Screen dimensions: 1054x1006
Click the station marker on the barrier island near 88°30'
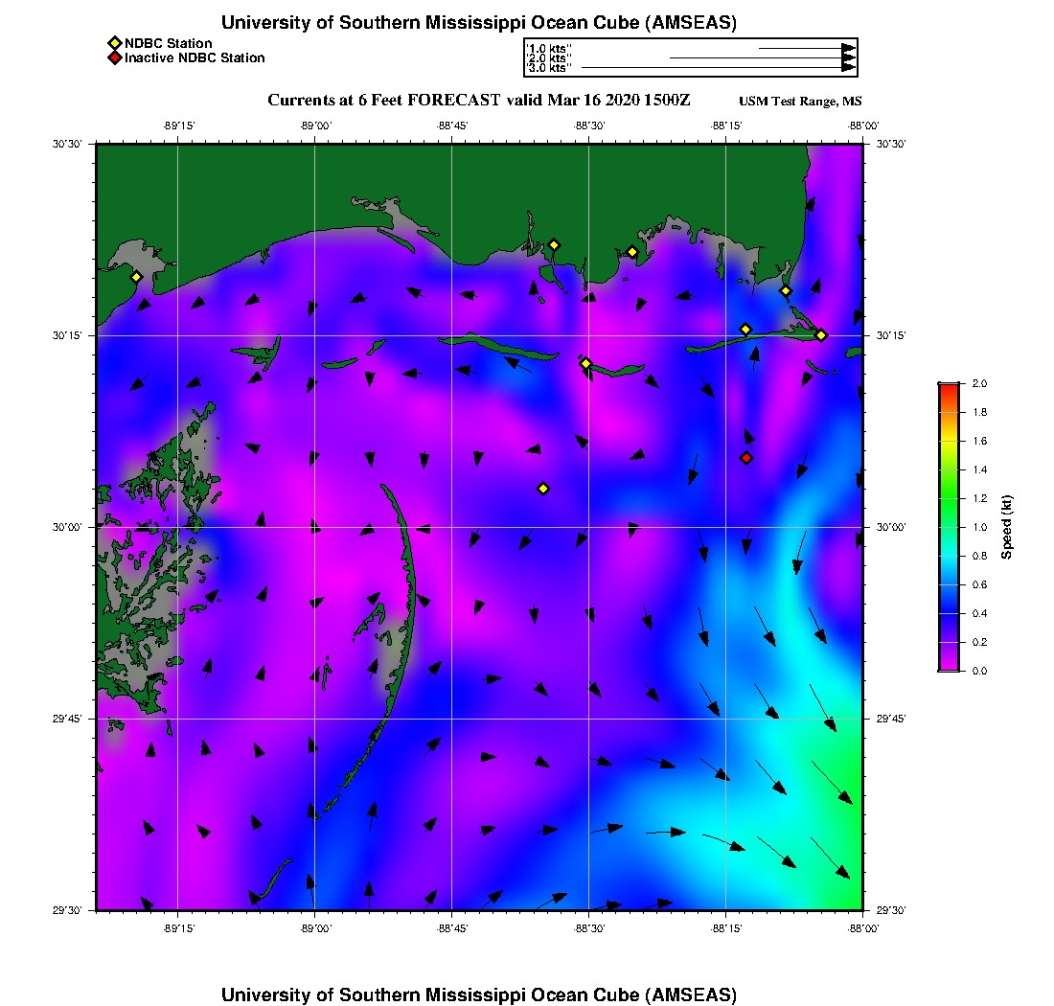585,363
